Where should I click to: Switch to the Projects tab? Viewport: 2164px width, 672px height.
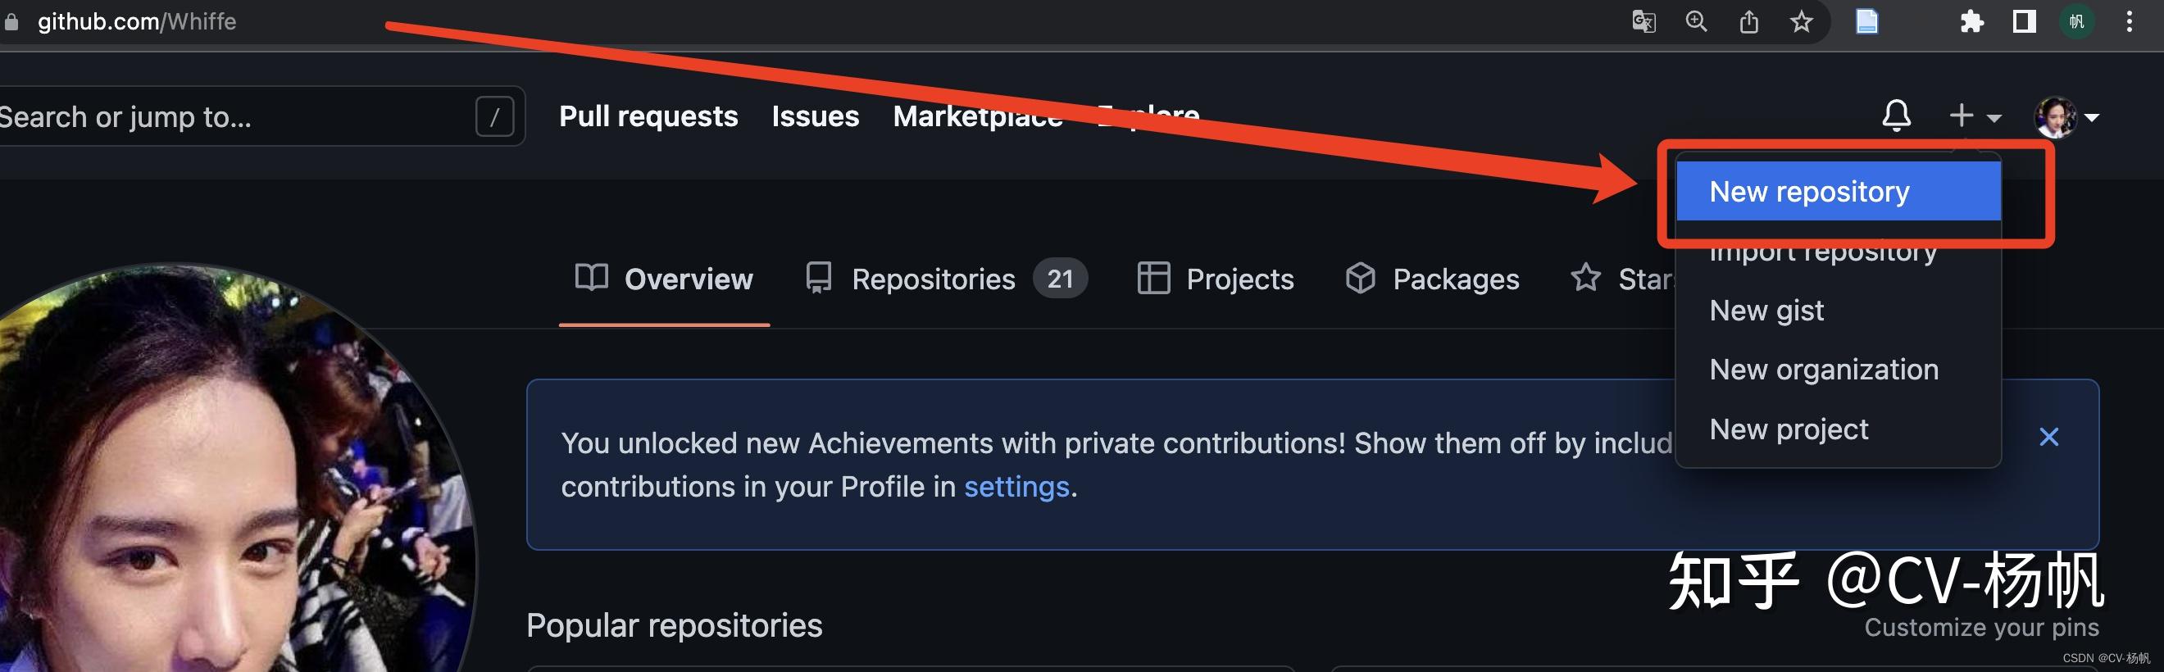1215,279
